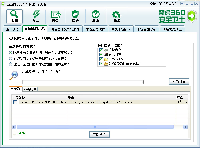Sort by the 状态 status column header
200x148 pixels.
[182, 97]
